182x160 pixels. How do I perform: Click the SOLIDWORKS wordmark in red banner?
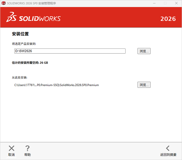(x=40, y=19)
